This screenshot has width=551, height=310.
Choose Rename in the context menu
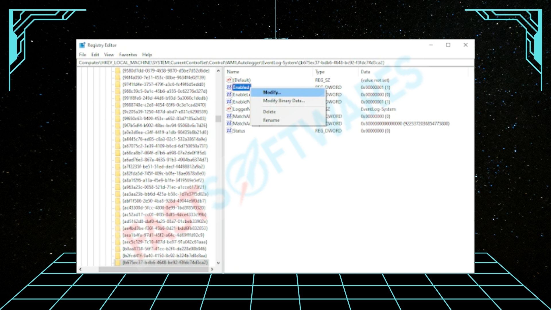pyautogui.click(x=288, y=120)
